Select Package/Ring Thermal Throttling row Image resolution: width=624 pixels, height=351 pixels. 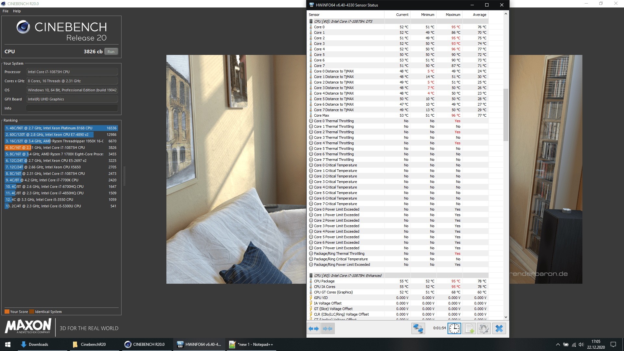coord(398,253)
